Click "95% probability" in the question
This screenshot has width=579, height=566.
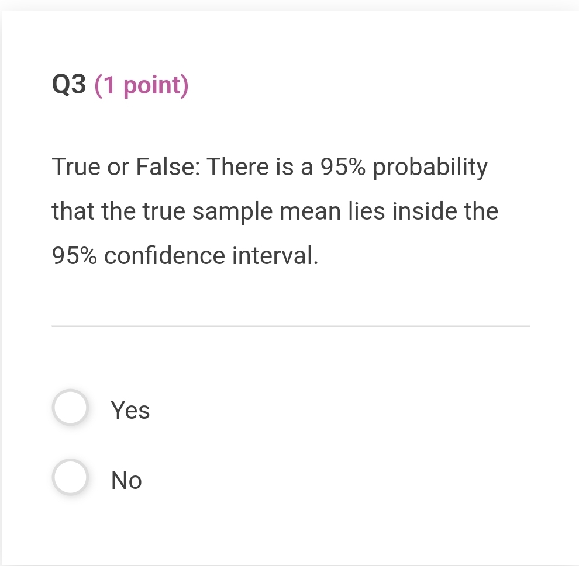tap(403, 167)
